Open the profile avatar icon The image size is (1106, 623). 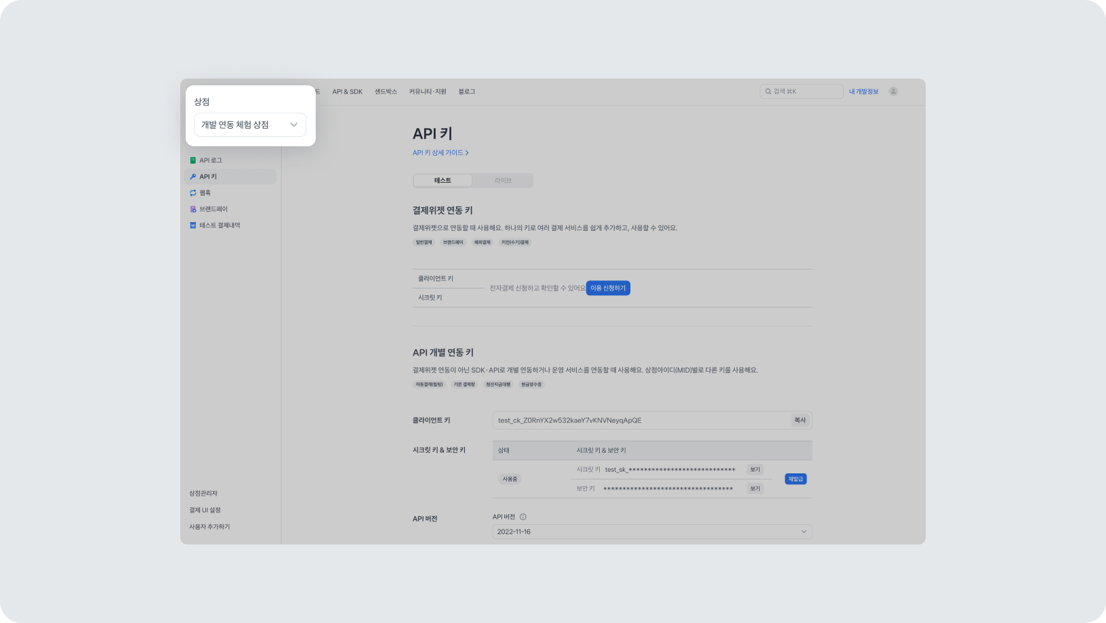point(893,91)
